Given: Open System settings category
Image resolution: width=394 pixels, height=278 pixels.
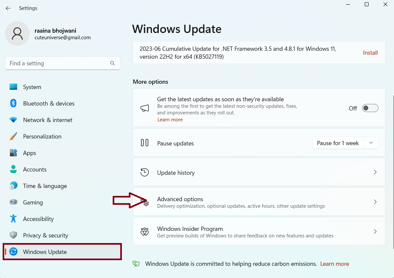Looking at the screenshot, I should (x=62, y=87).
